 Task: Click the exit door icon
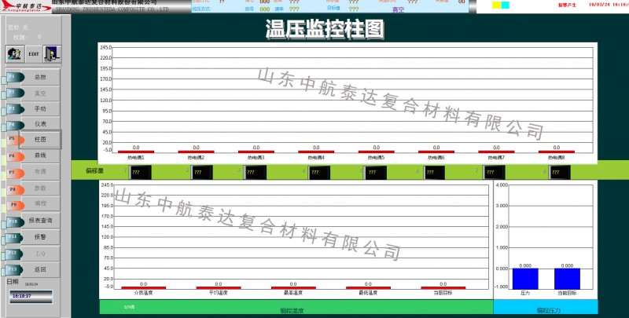tap(52, 53)
